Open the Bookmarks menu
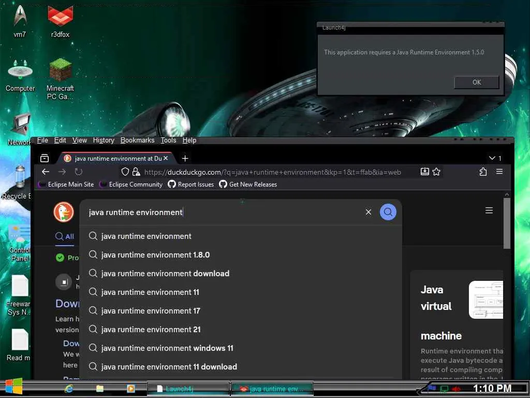The height and width of the screenshot is (398, 530). click(137, 140)
